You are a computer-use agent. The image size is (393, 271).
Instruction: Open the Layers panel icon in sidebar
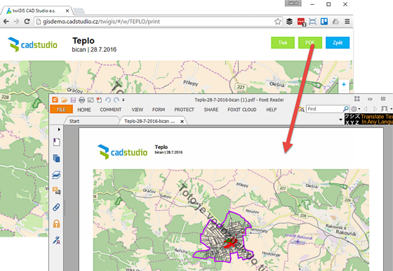click(57, 175)
